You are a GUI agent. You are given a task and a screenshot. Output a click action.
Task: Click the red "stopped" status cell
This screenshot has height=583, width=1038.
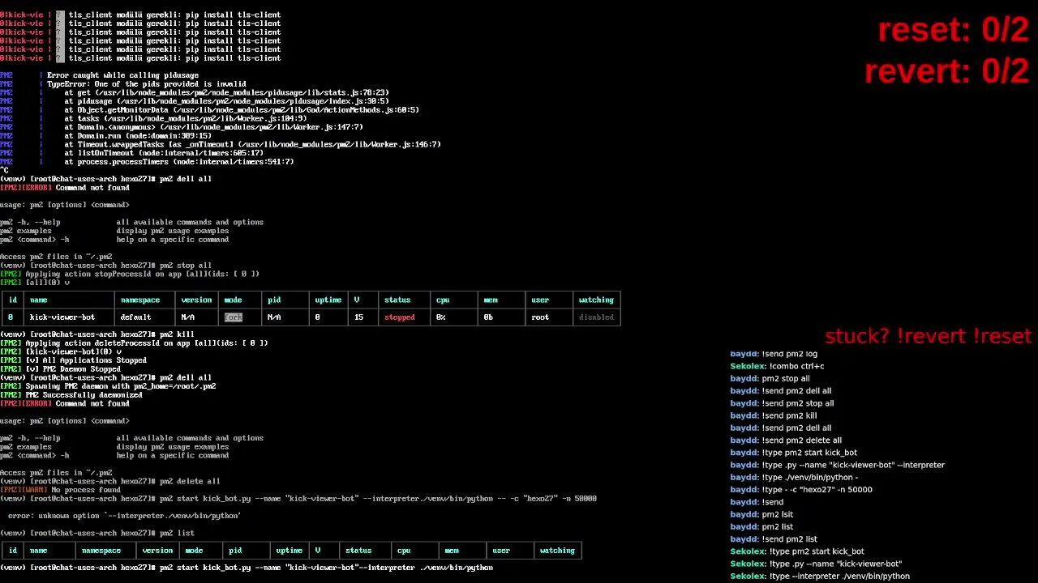pyautogui.click(x=399, y=317)
